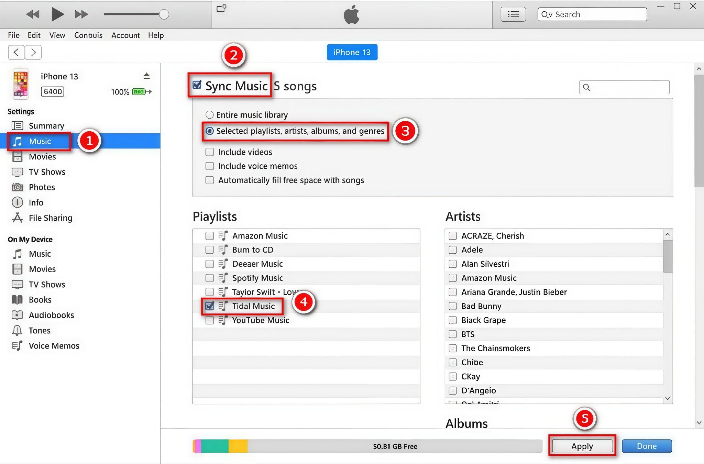
Task: Open the File menu
Action: [x=14, y=35]
